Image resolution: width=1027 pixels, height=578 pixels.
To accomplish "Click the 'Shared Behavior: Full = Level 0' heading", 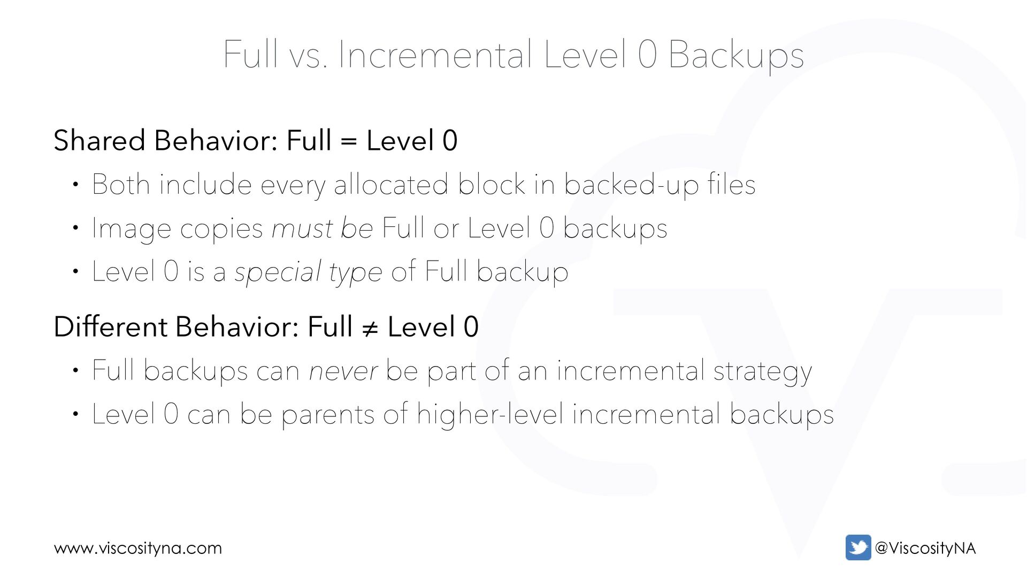I will (x=256, y=141).
